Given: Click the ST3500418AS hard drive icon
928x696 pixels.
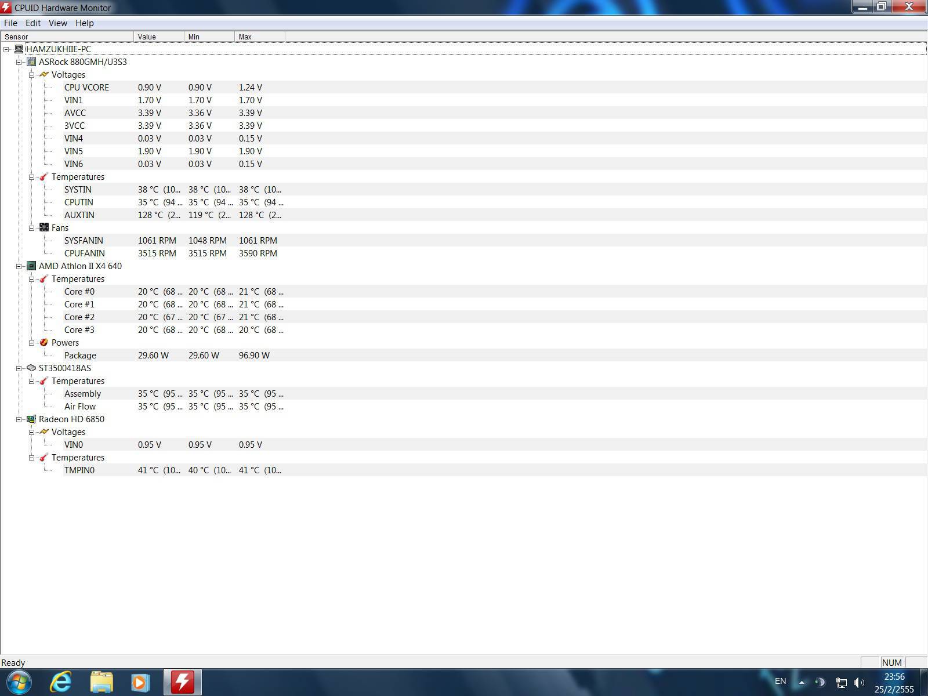Looking at the screenshot, I should coord(31,368).
